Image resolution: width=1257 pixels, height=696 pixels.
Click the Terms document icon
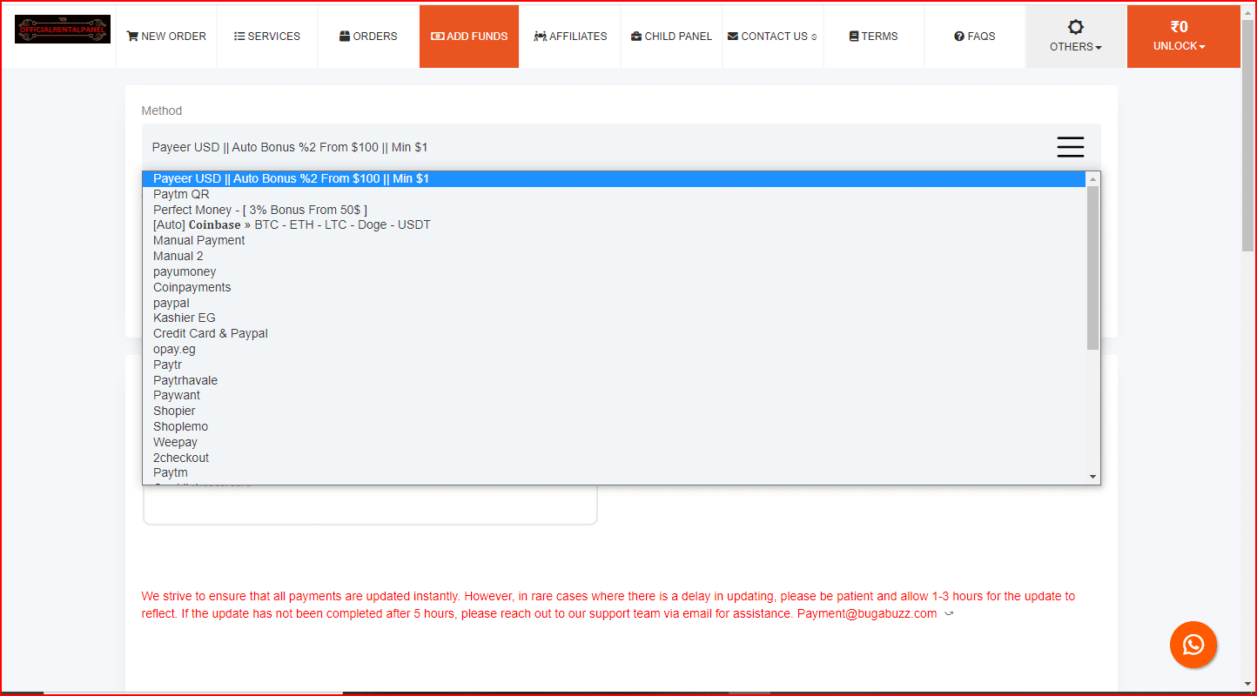pos(855,36)
